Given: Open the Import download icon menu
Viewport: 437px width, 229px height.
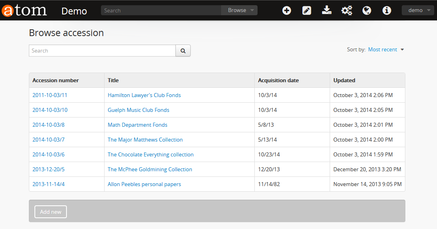Looking at the screenshot, I should [x=326, y=10].
